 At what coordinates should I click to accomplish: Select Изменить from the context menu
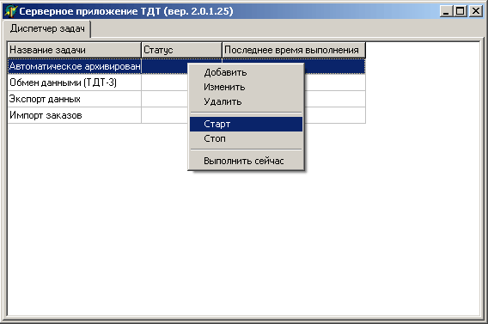[246, 87]
